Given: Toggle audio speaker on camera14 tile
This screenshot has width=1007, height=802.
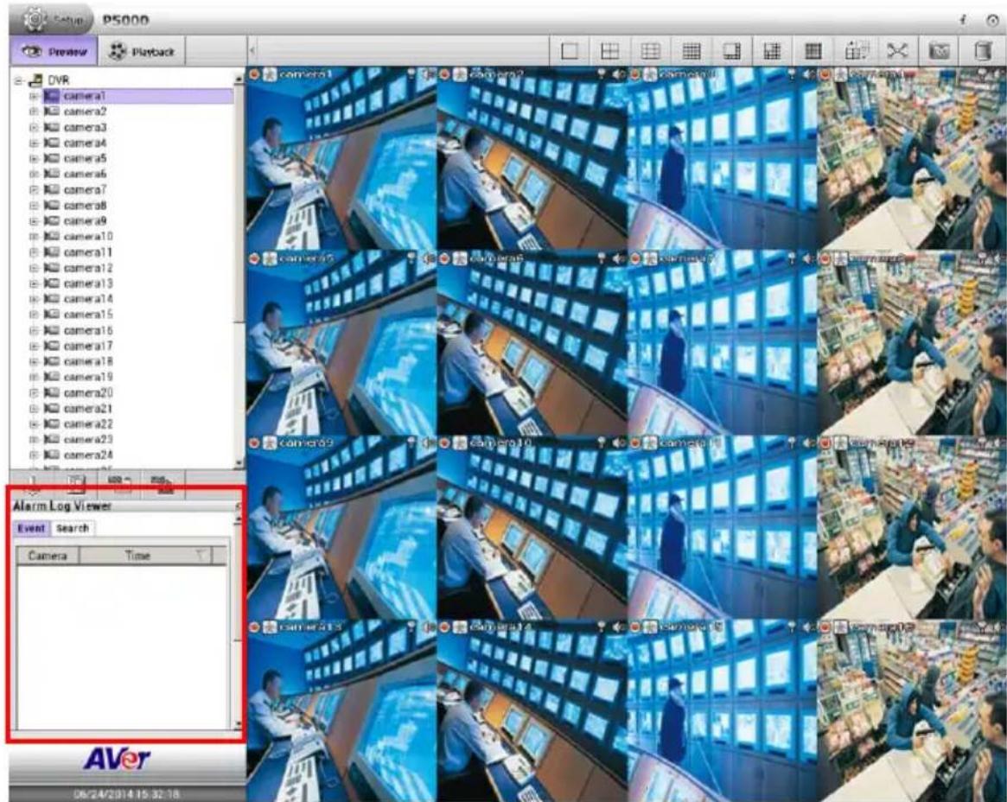Looking at the screenshot, I should click(x=618, y=627).
